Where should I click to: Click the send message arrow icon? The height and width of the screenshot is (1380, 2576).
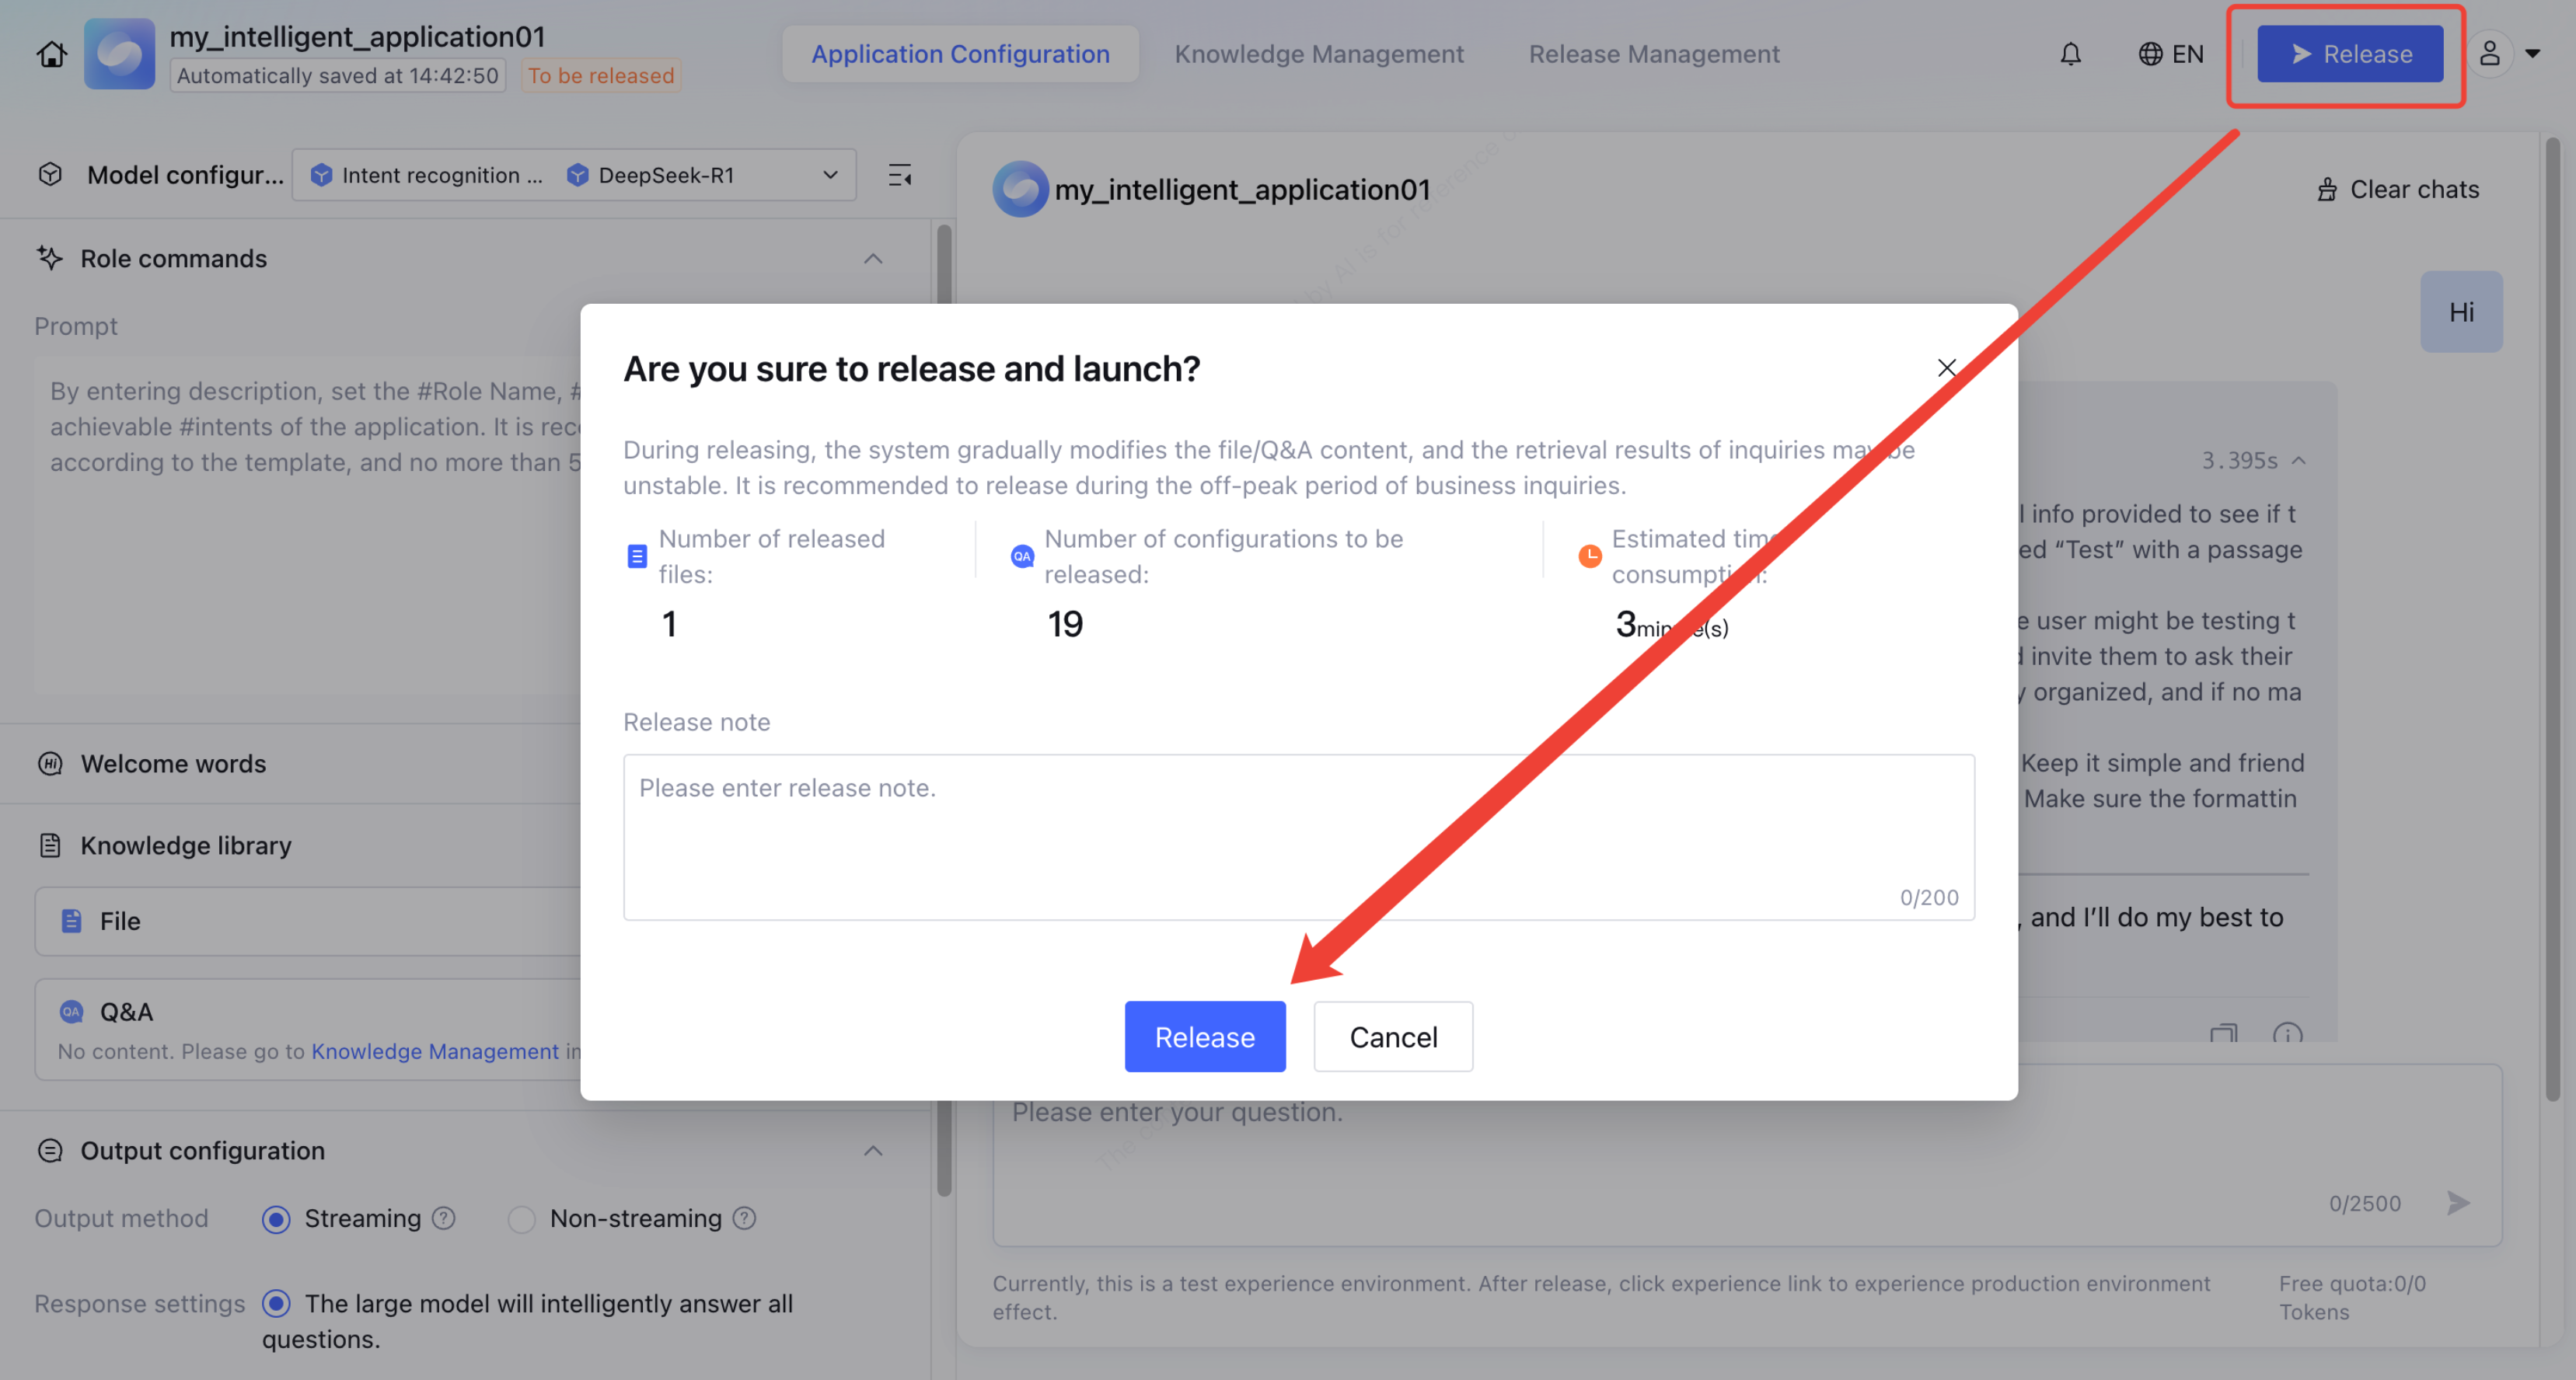point(2457,1203)
